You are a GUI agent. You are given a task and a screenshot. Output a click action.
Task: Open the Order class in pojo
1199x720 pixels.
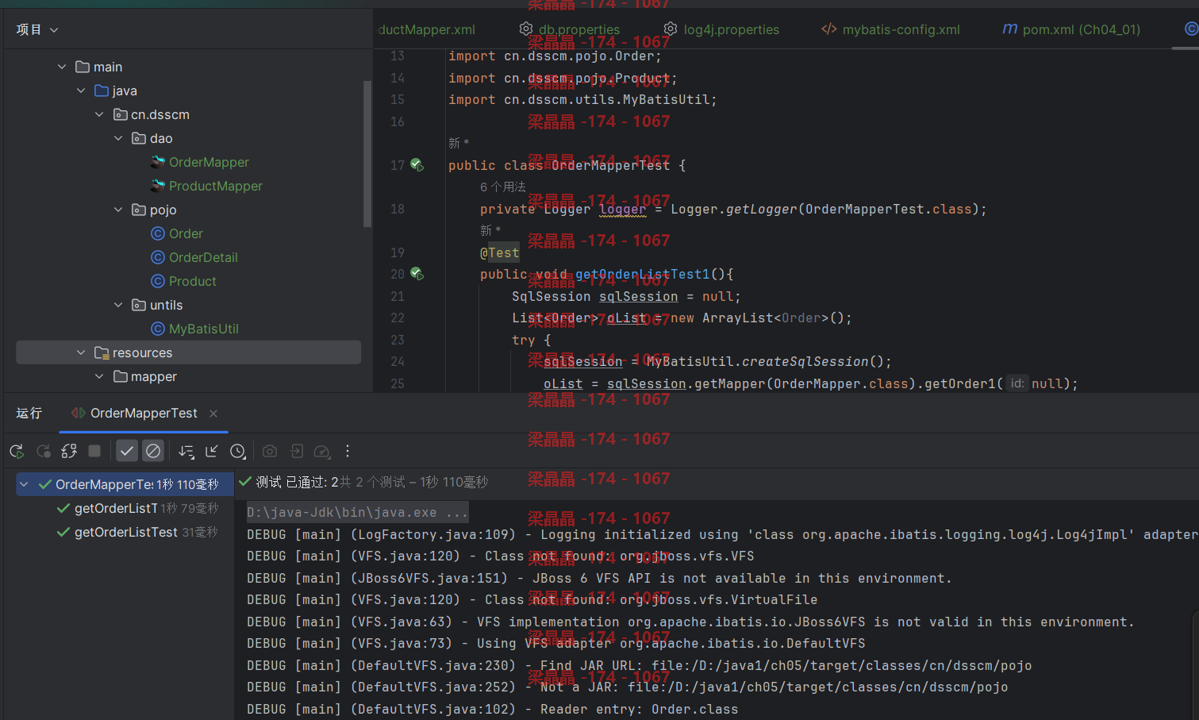tap(186, 233)
